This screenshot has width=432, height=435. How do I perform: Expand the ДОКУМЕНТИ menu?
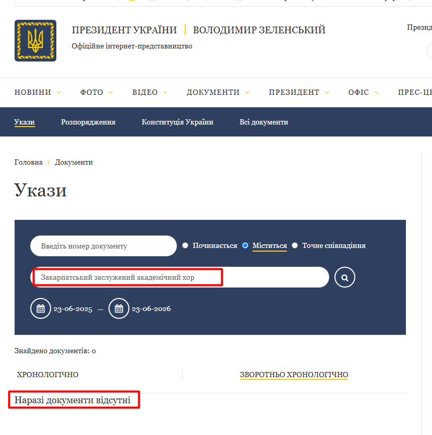pos(218,92)
